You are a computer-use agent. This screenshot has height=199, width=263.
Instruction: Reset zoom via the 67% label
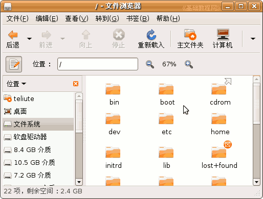[169, 64]
